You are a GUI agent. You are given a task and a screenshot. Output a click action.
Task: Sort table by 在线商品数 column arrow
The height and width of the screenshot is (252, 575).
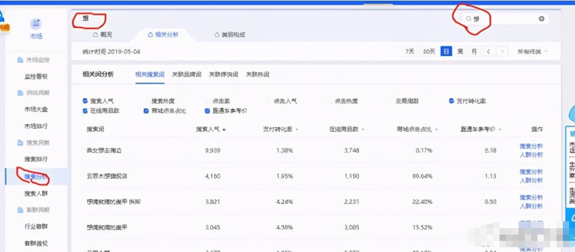363,129
